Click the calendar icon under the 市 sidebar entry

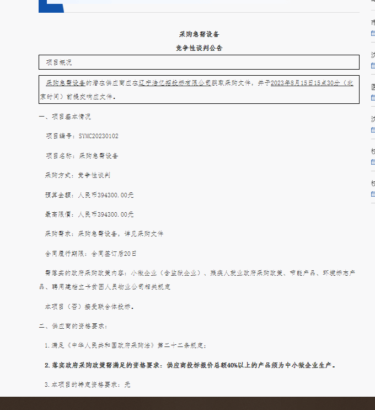(x=373, y=34)
